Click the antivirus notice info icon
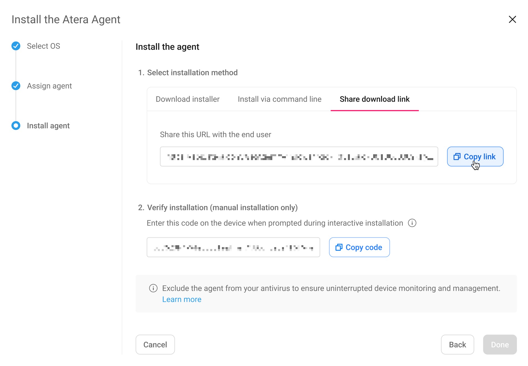Screen dimensions: 528x366 coord(153,288)
